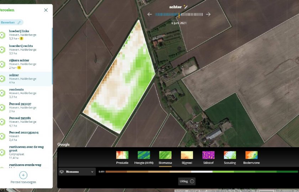Viewport: 299px width, 192px height.
Task: Click the orange marker on date timeline
Action: (179, 15)
